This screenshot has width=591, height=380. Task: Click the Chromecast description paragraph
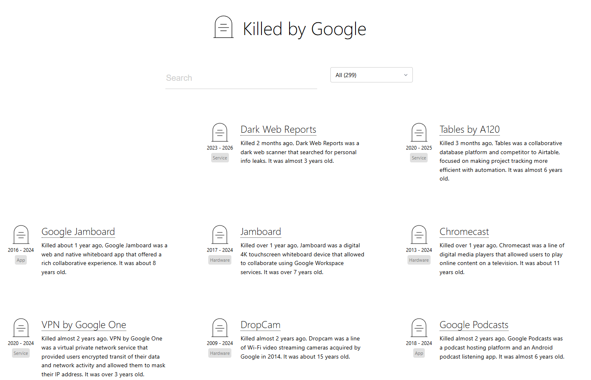[x=502, y=259]
